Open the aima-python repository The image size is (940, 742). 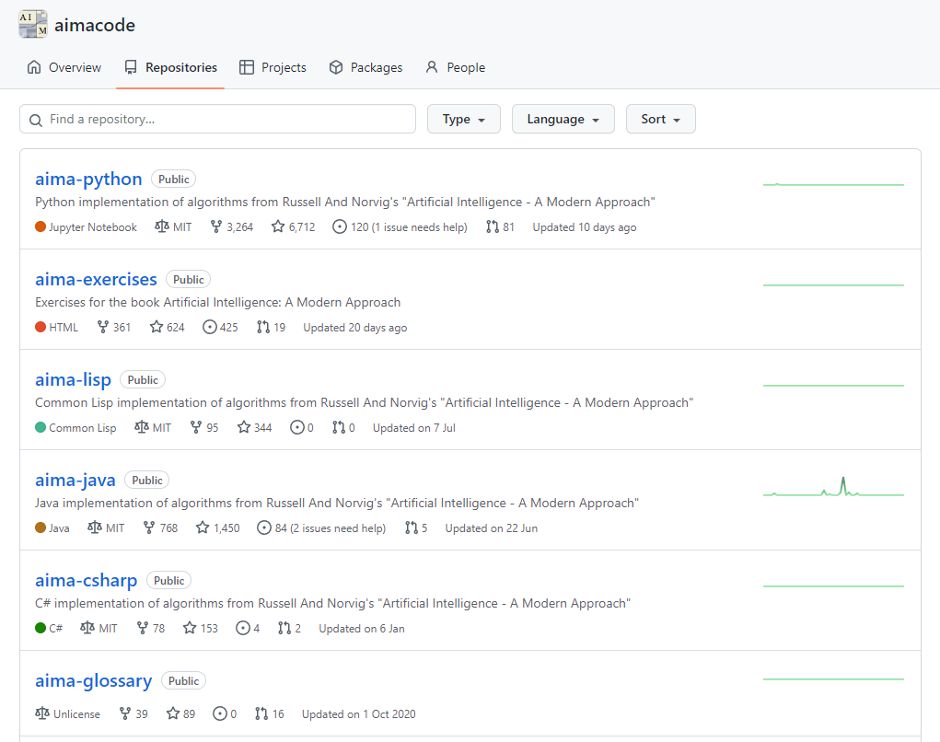(88, 179)
